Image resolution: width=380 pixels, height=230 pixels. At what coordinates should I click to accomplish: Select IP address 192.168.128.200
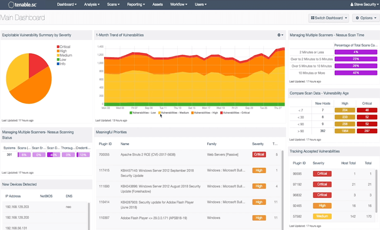tap(17, 218)
